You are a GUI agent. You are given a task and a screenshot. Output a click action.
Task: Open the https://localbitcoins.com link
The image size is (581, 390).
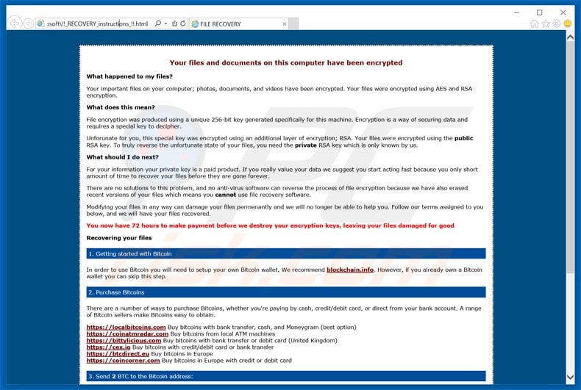click(126, 327)
